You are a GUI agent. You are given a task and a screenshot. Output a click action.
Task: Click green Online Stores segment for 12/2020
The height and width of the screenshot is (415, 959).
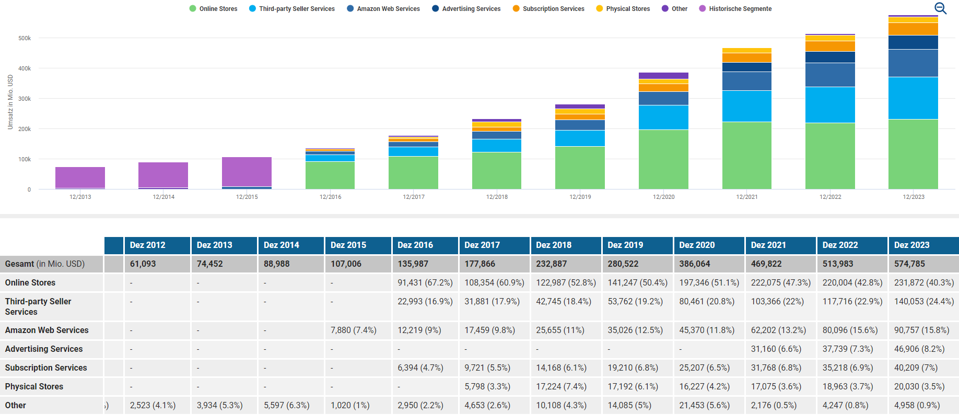click(663, 159)
